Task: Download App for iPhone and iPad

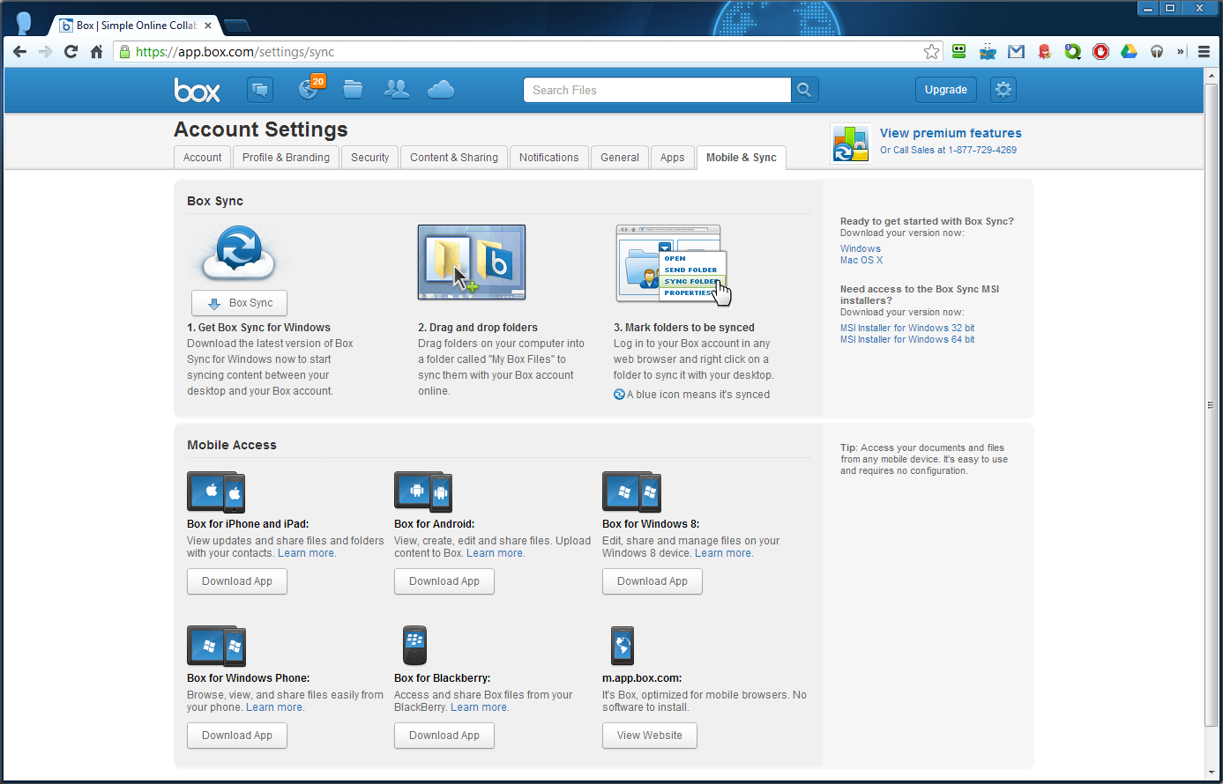Action: tap(237, 581)
